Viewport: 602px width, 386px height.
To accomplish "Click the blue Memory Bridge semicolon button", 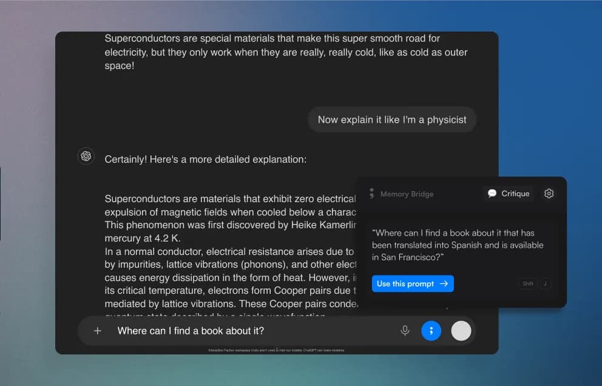I will click(x=431, y=331).
